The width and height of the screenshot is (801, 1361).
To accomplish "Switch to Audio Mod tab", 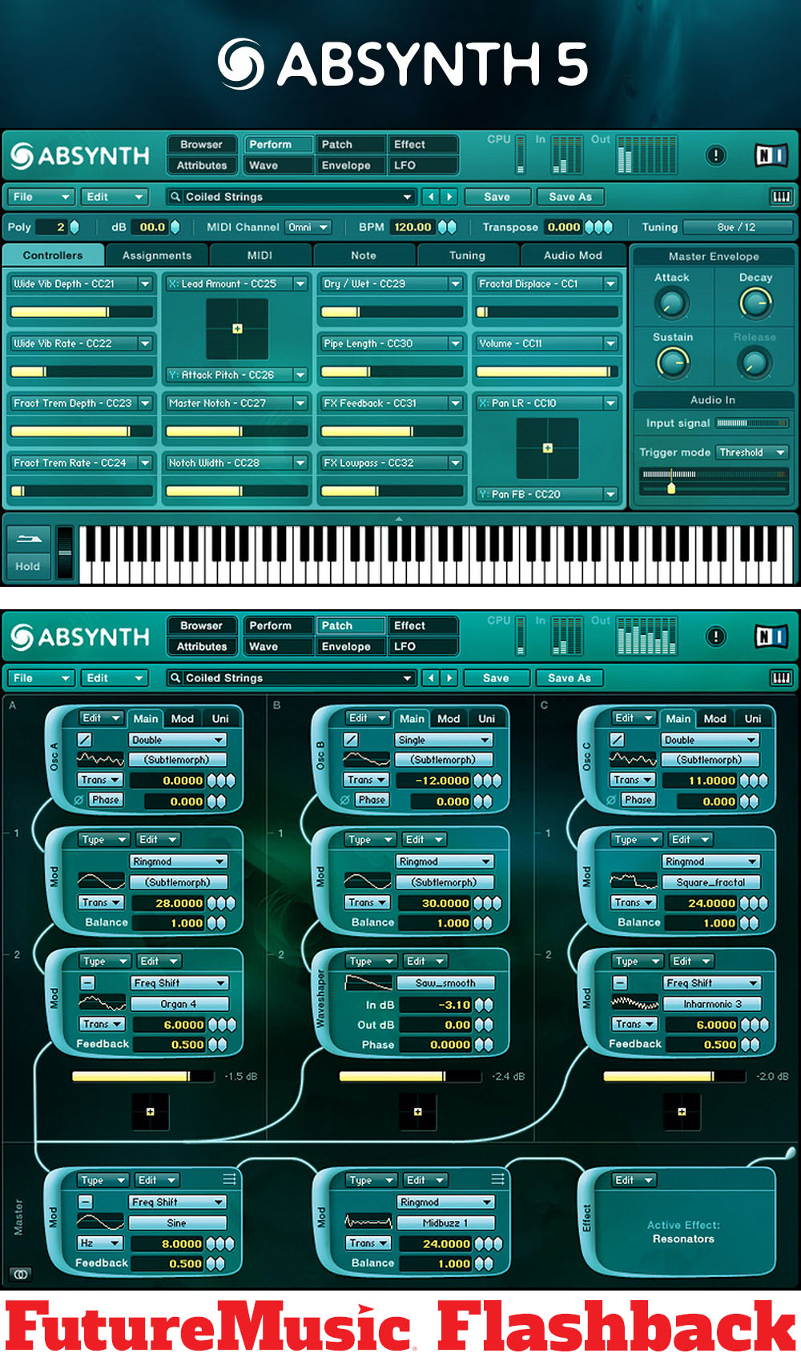I will click(x=573, y=255).
